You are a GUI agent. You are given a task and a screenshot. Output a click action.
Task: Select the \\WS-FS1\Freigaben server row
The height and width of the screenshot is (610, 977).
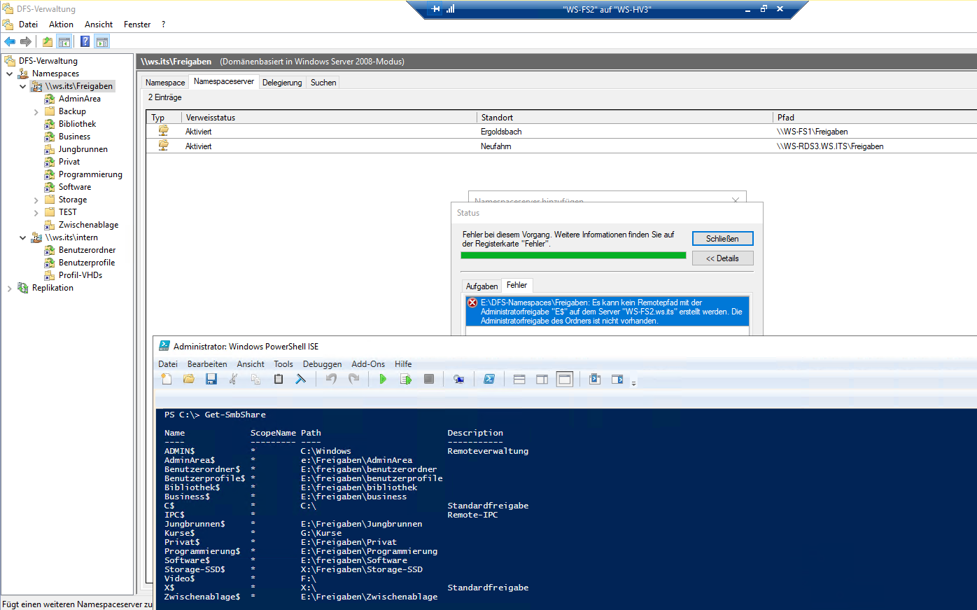[561, 132]
